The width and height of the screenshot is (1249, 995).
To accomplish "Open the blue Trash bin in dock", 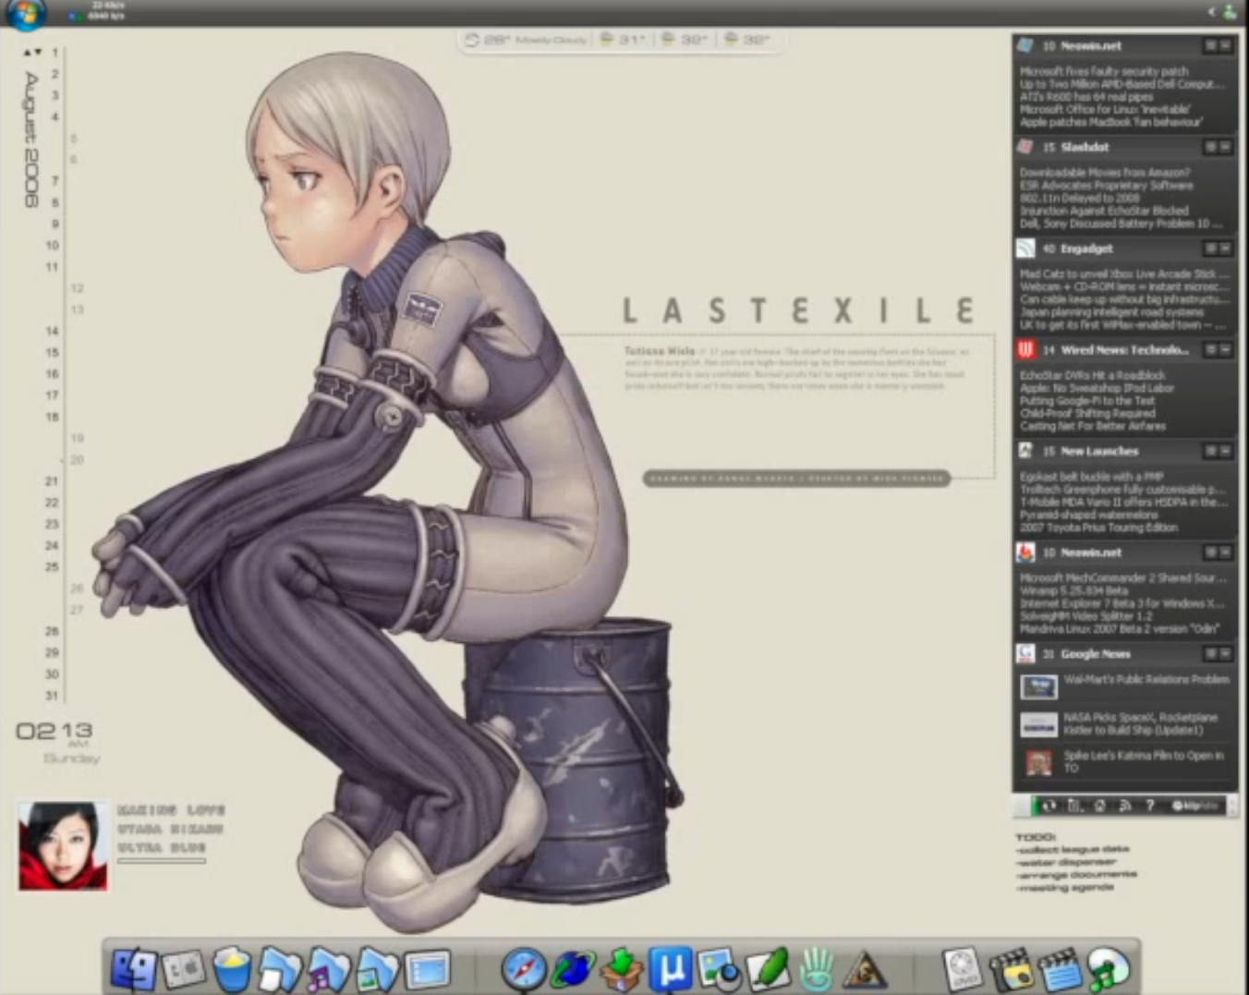I will (x=232, y=970).
